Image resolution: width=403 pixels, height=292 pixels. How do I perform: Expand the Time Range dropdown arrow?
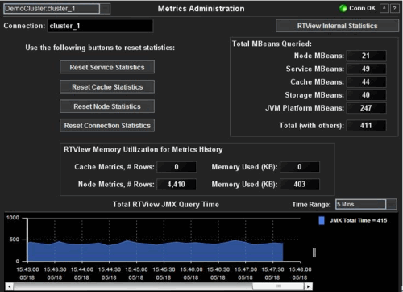click(x=392, y=204)
